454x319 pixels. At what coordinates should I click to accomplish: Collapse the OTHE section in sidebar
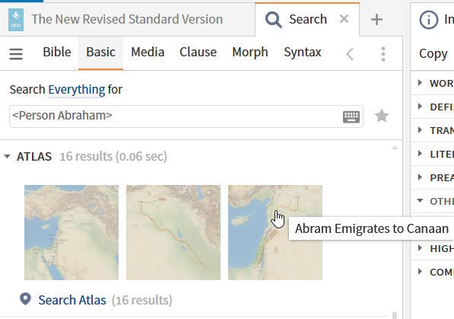pyautogui.click(x=420, y=201)
